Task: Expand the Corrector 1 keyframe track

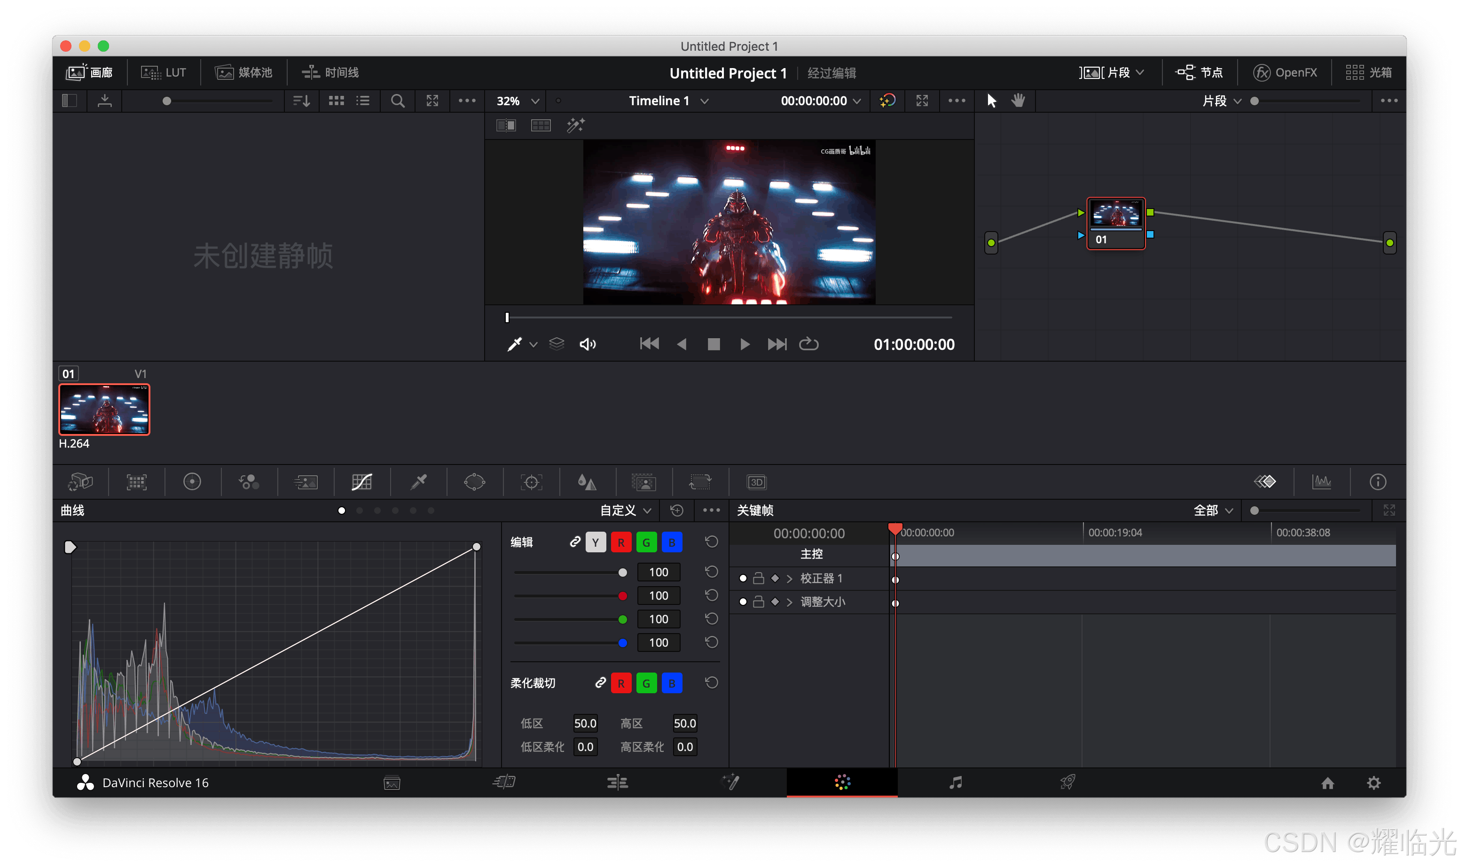Action: click(x=790, y=578)
